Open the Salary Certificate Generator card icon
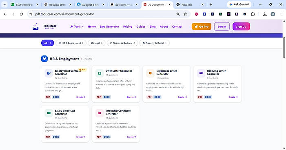Viewport: 286px width, 150px height. (49, 113)
